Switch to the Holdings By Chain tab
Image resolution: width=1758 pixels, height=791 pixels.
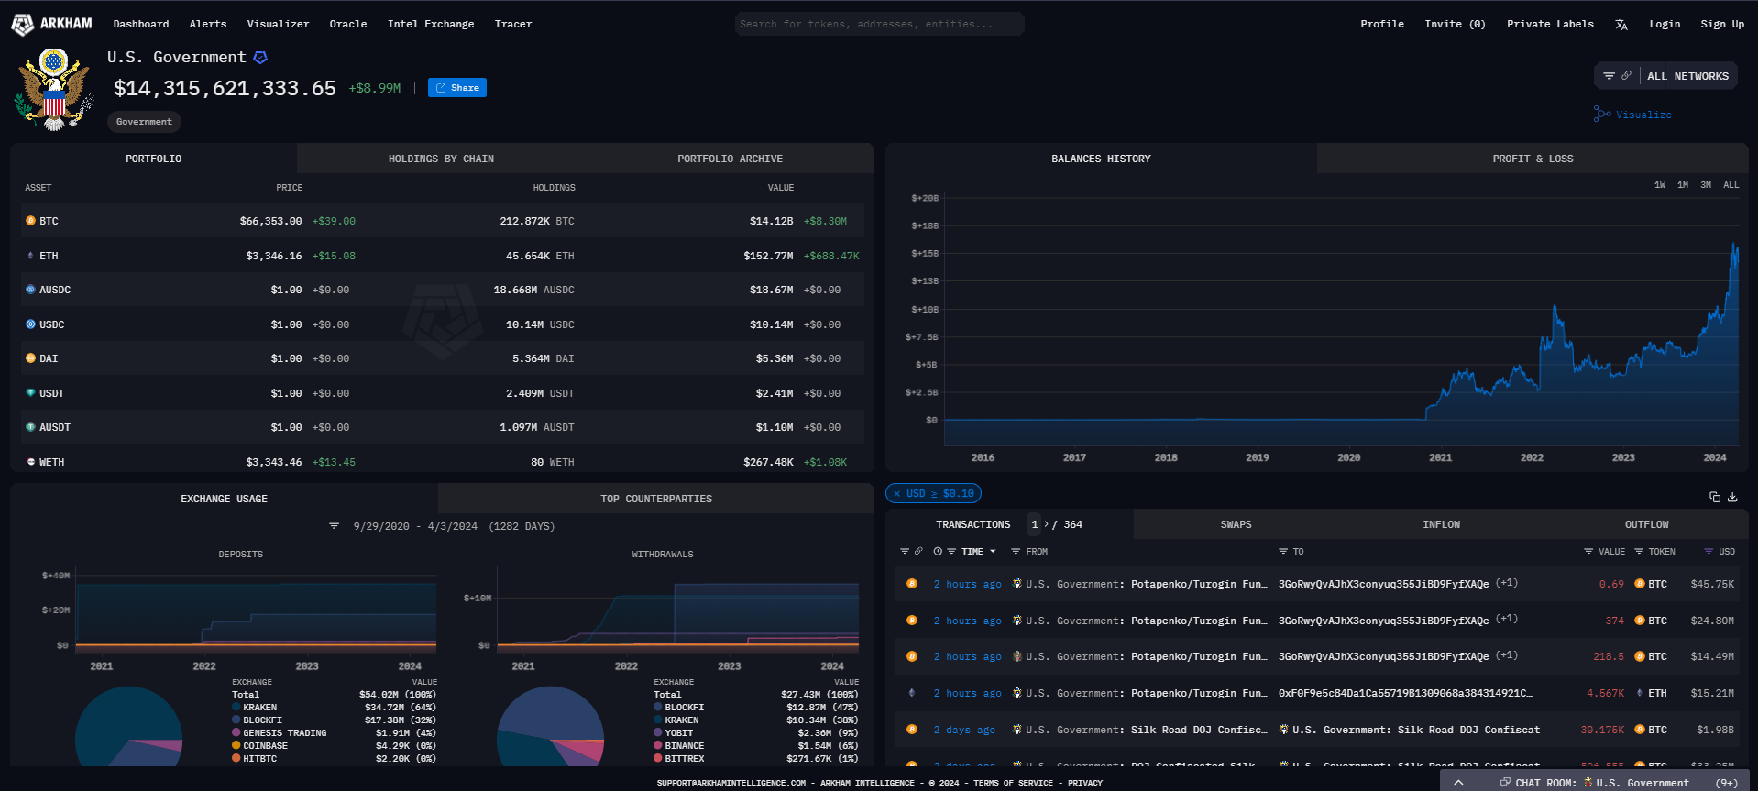click(441, 159)
